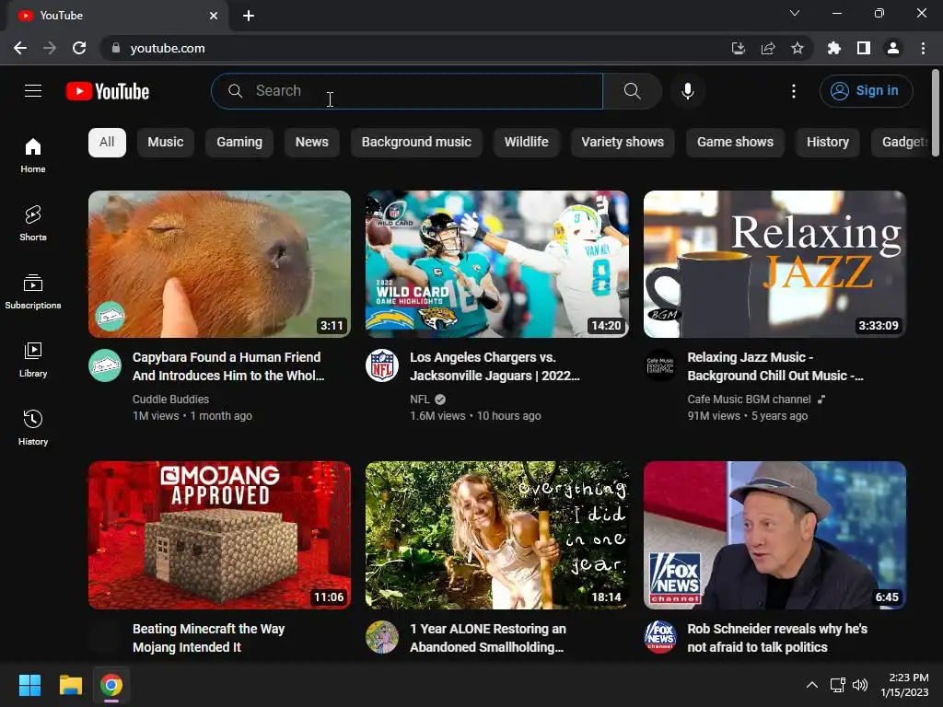Select the Wildlife filter chip
The width and height of the screenshot is (943, 707).
526,143
